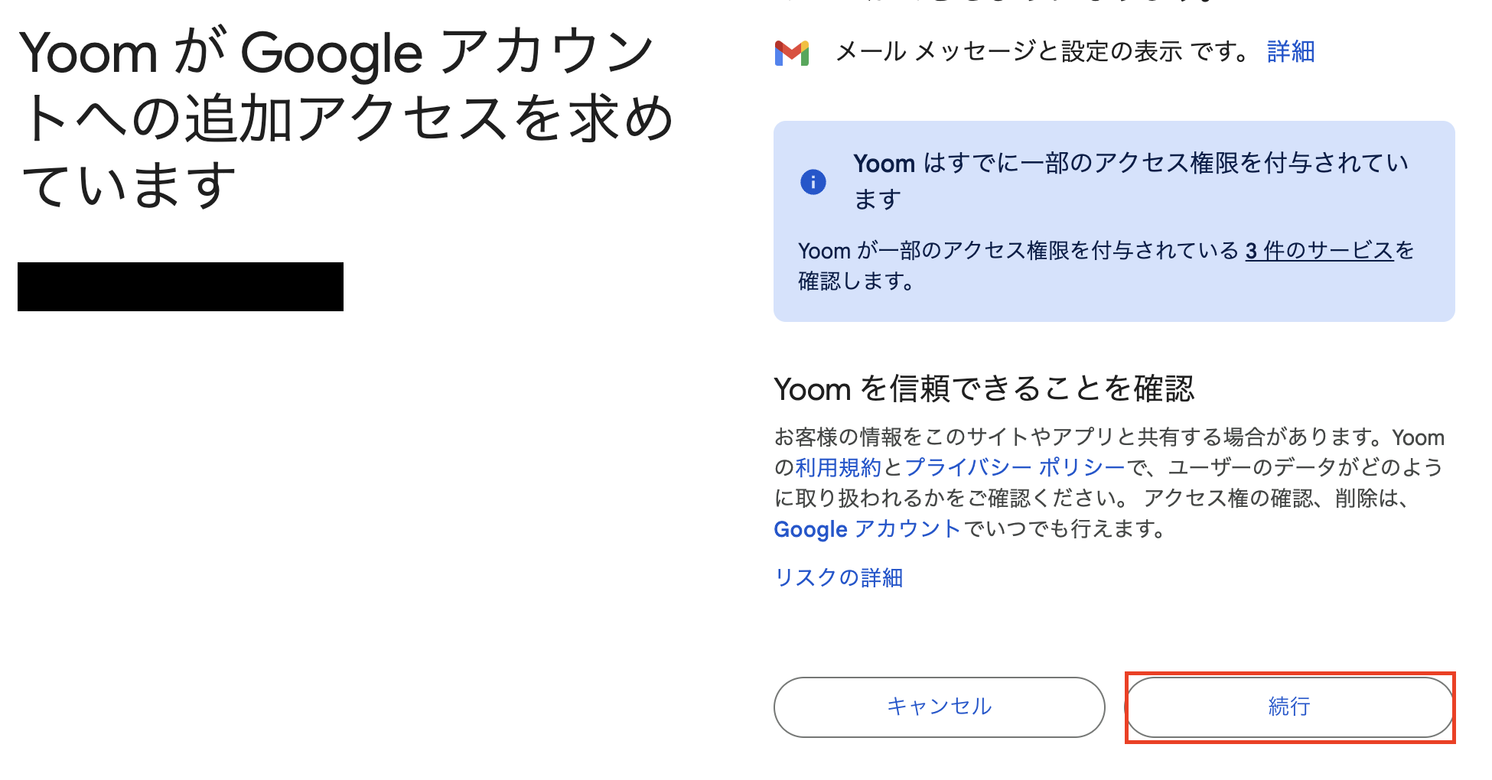Viewport: 1492px width, 780px height.
Task: Click the main heading about 追加アクセス
Action: [344, 119]
